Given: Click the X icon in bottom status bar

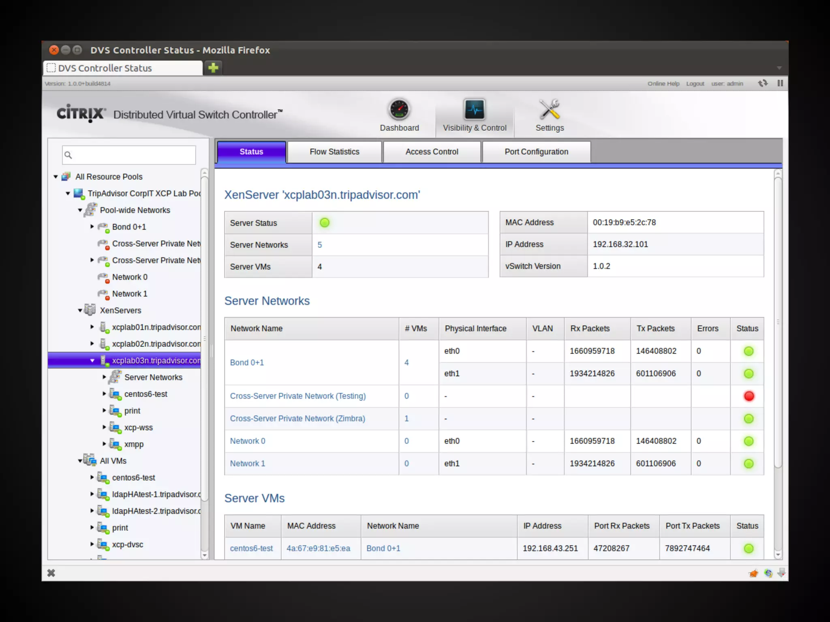Looking at the screenshot, I should 51,573.
